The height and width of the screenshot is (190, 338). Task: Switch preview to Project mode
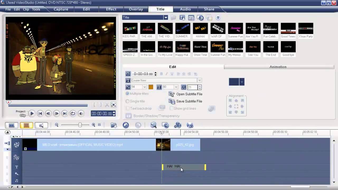[21, 111]
